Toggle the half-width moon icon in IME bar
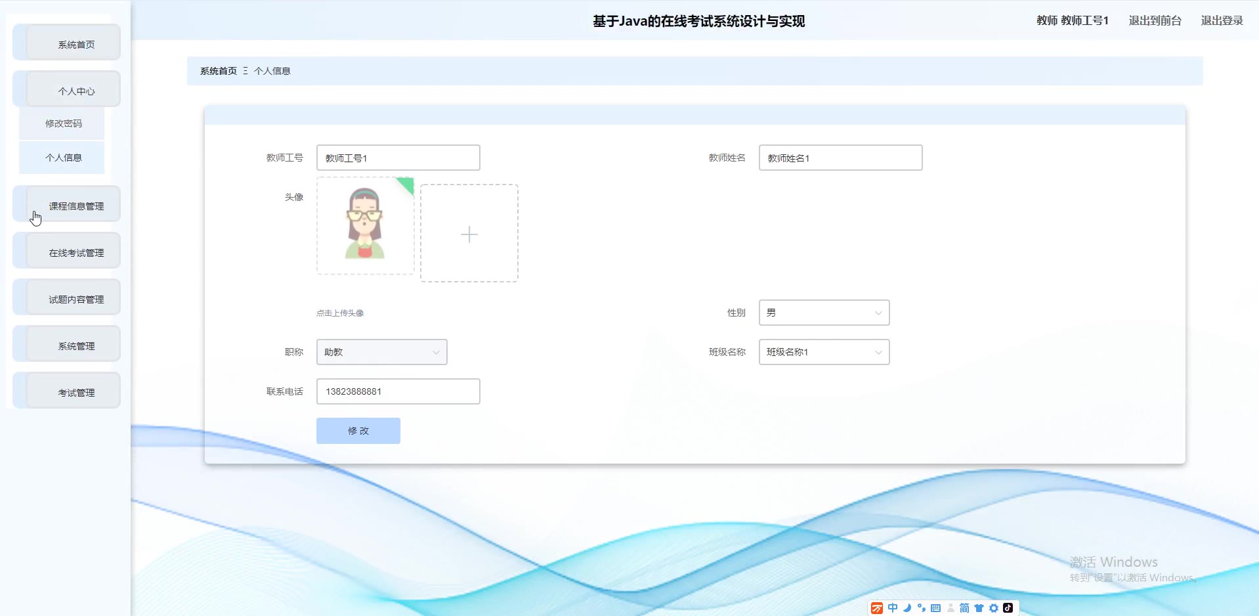The width and height of the screenshot is (1259, 616). 907,608
